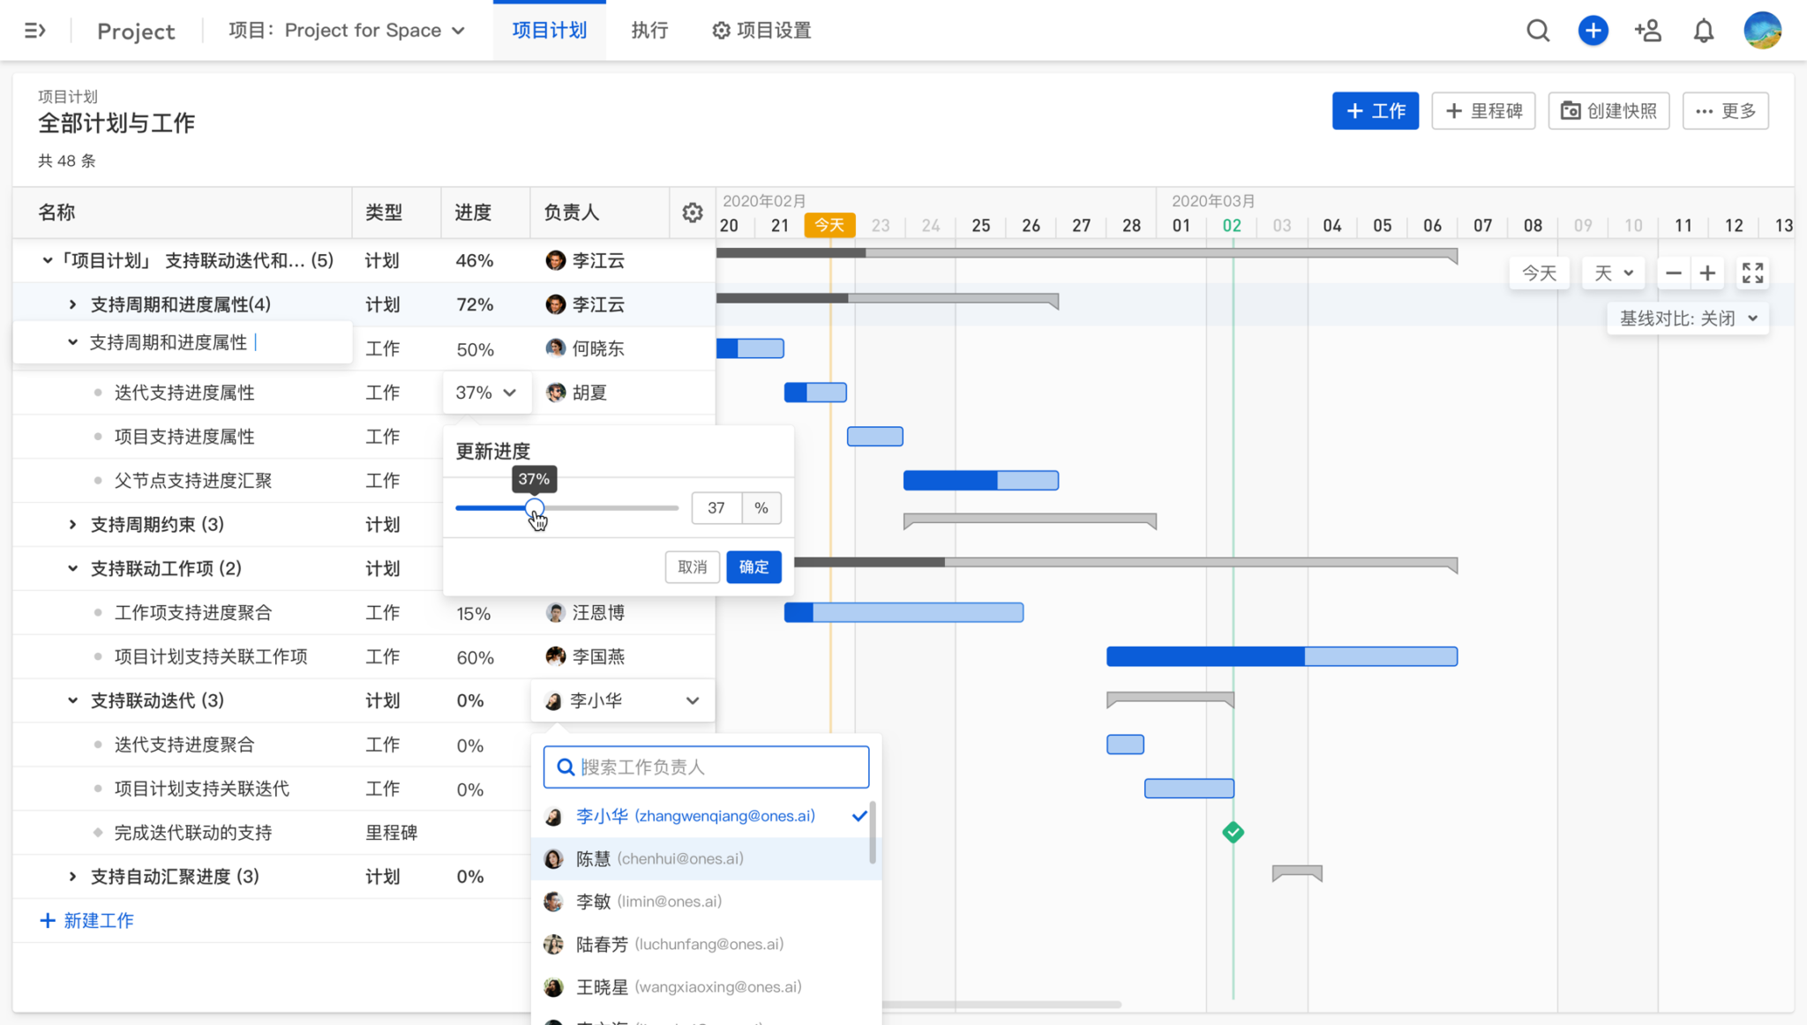Screen dimensions: 1807x1025
Task: Collapse the left sidebar menu icon
Action: 34,30
